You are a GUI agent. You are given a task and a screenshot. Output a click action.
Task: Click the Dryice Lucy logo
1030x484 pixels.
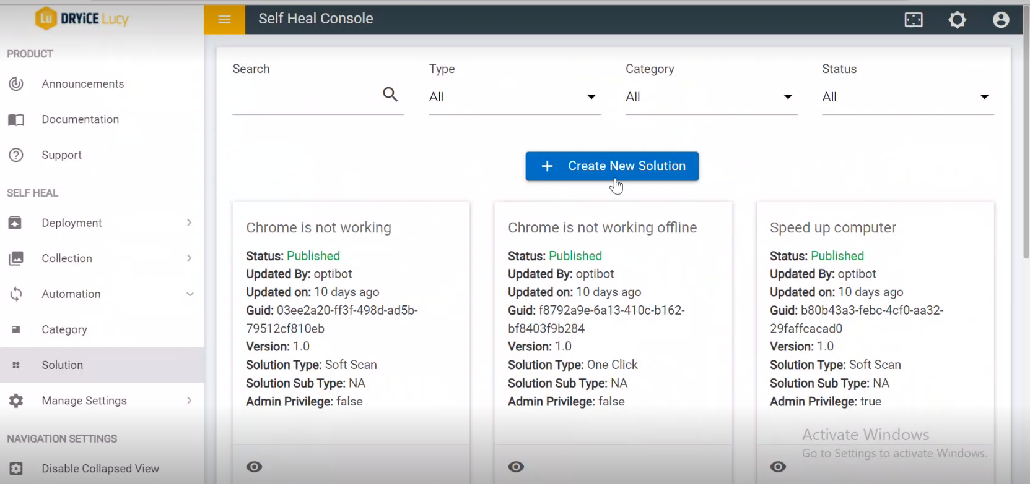click(x=82, y=19)
